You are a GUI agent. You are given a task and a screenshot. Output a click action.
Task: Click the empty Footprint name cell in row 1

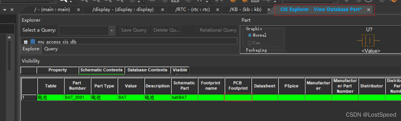[x=211, y=98]
